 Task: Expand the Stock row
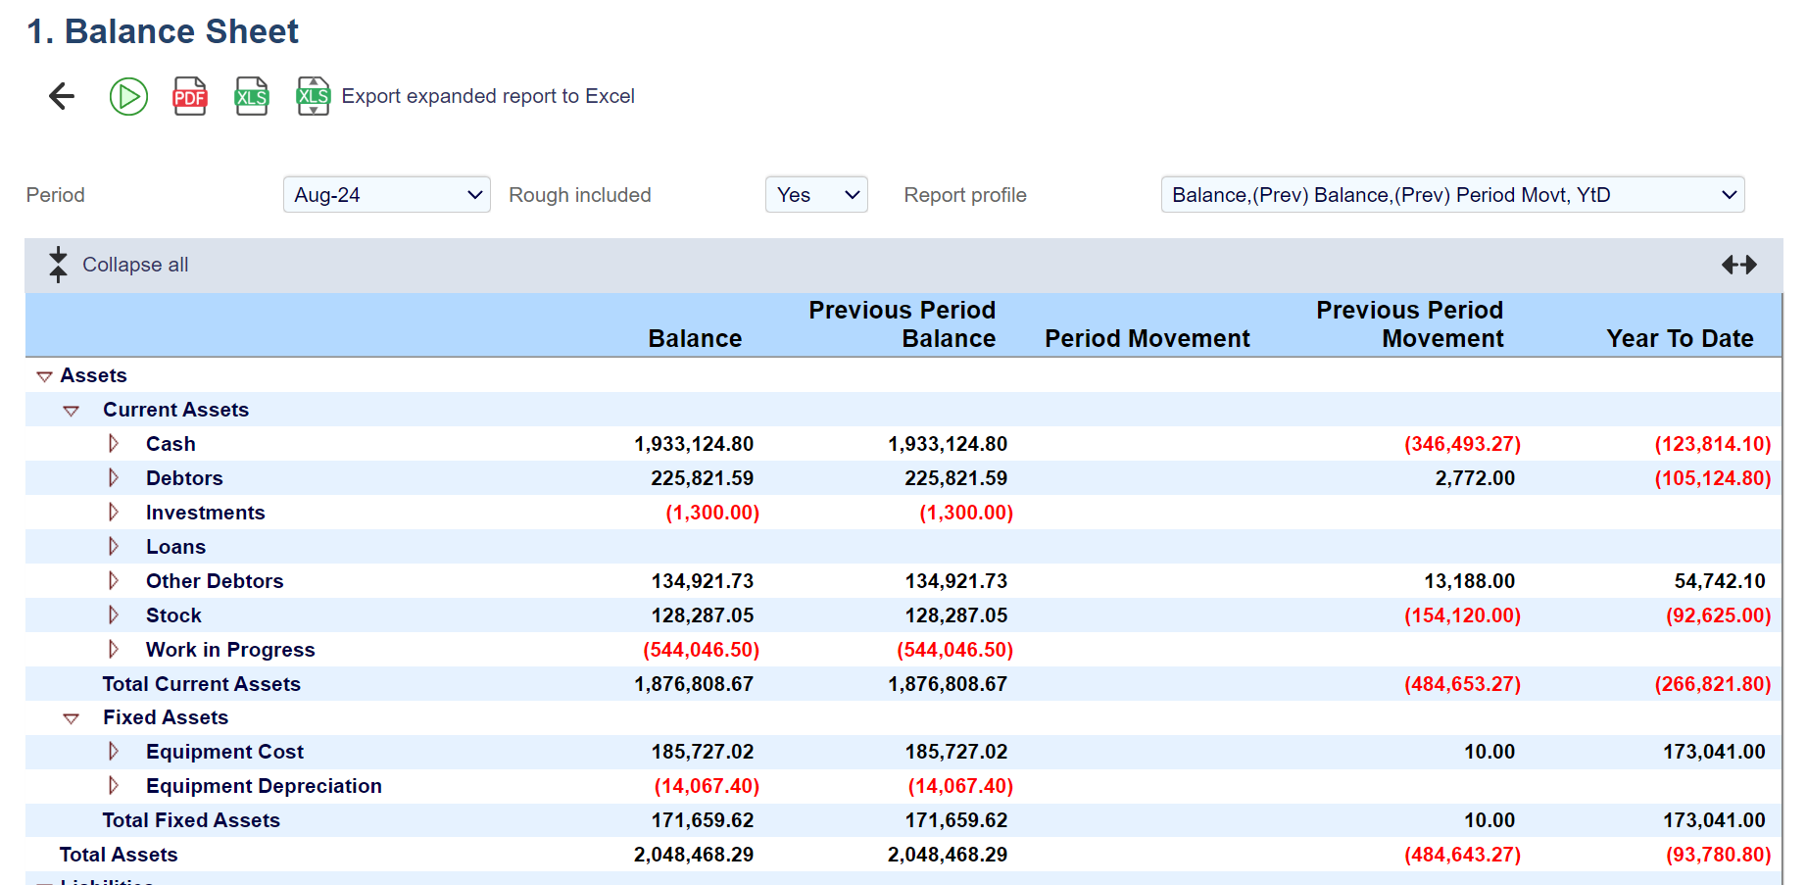[x=114, y=615]
